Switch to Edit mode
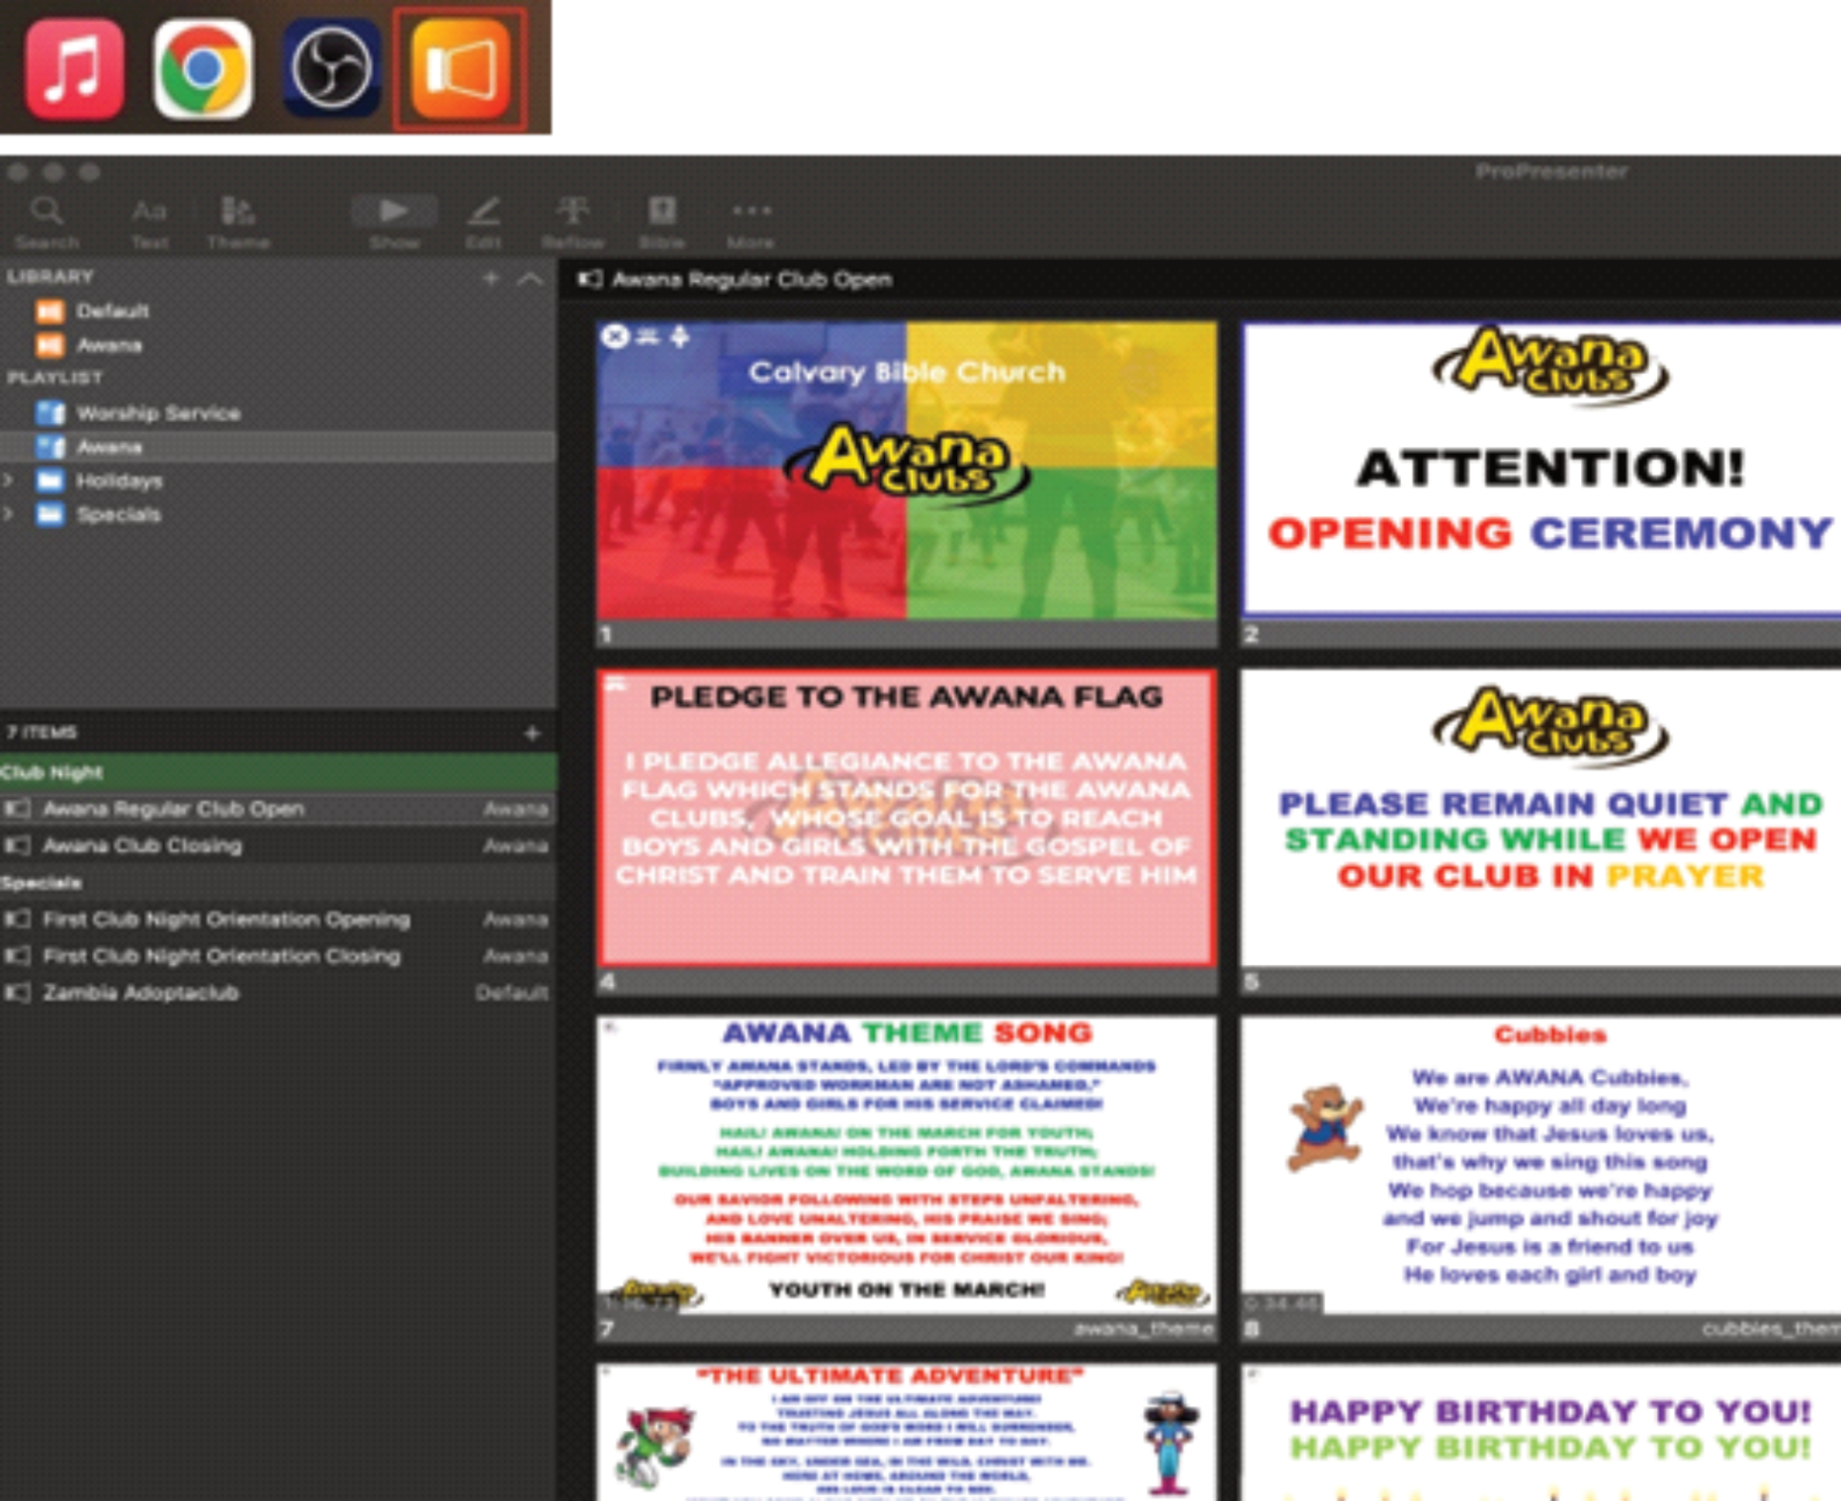Viewport: 1841px width, 1501px height. pyautogui.click(x=483, y=223)
